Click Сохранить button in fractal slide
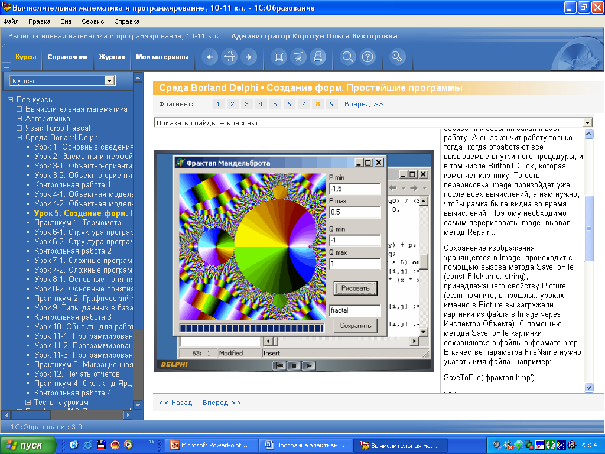The image size is (605, 454). coord(355,326)
